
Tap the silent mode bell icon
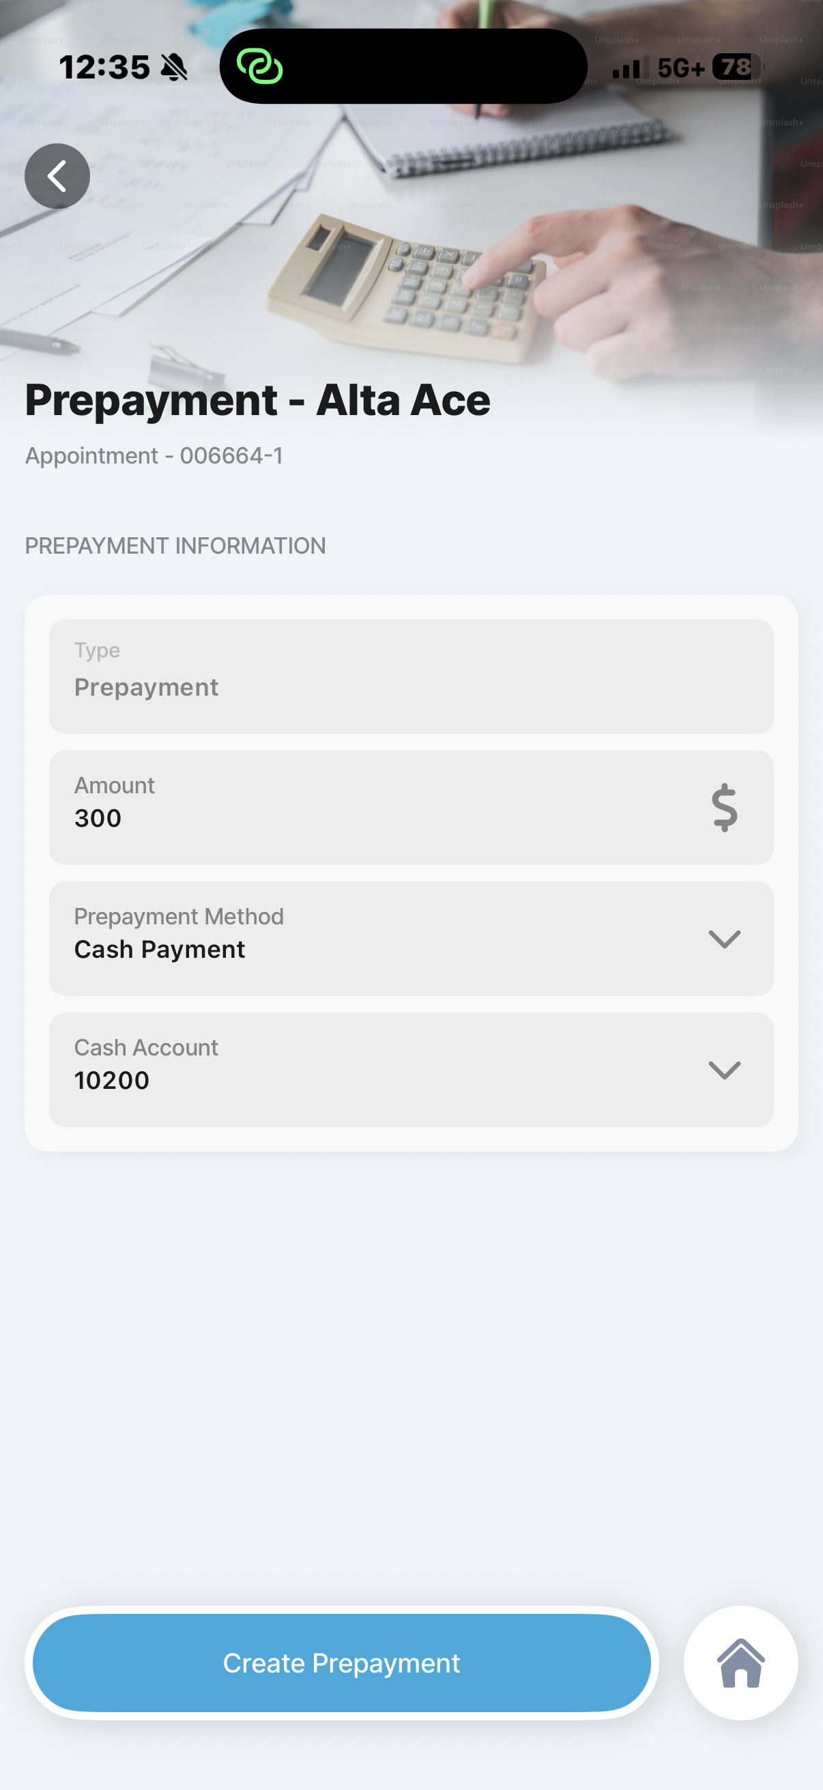pos(174,68)
